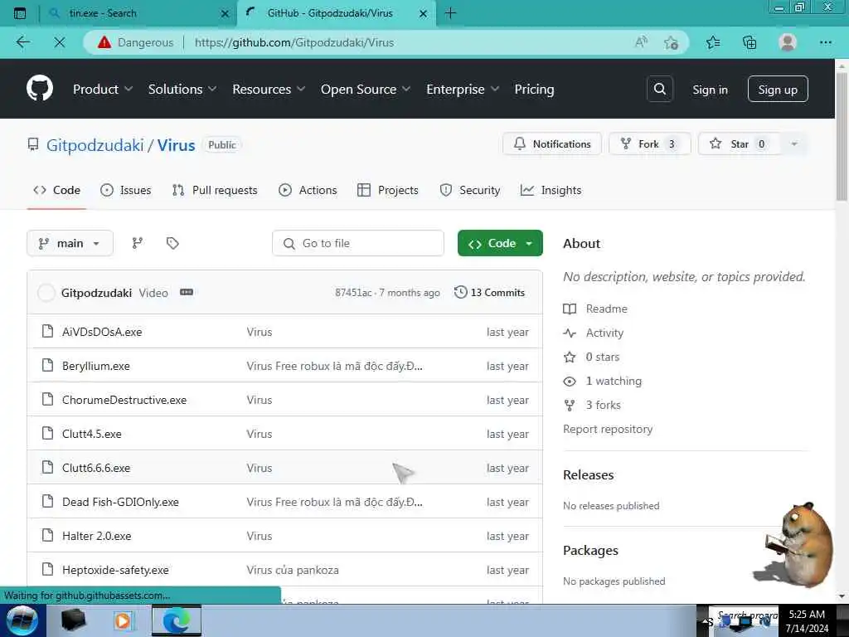The height and width of the screenshot is (637, 849).
Task: Open a new tab with plus button
Action: click(x=450, y=13)
